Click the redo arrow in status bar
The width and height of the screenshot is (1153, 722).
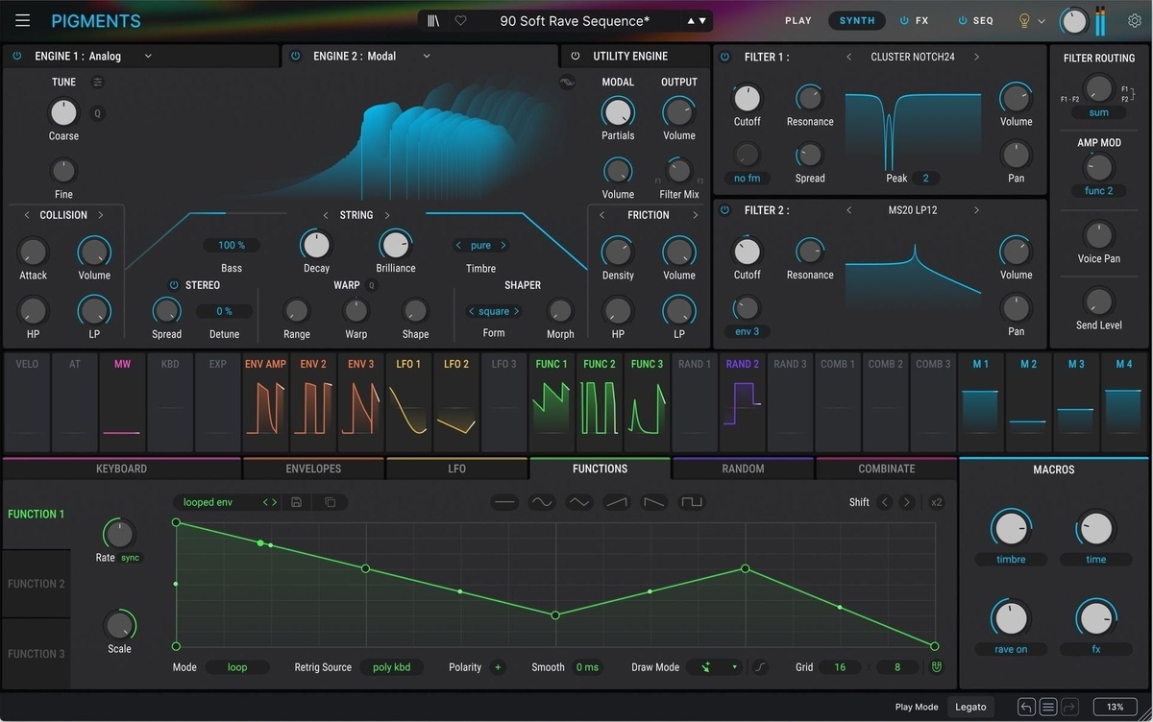[1070, 707]
